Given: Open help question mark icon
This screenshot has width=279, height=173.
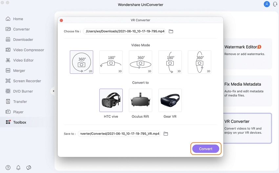Looking at the screenshot, I should pos(8,167).
